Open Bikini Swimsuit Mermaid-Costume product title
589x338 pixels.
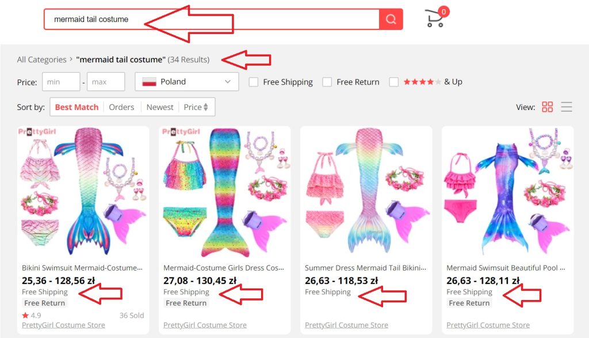tap(82, 268)
